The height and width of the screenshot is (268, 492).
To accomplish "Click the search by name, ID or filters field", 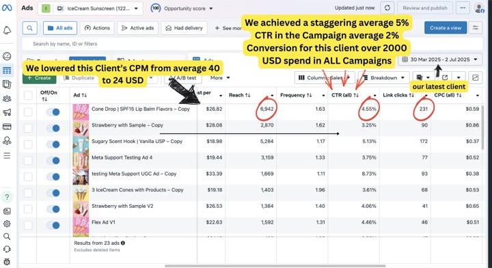I will (252, 44).
